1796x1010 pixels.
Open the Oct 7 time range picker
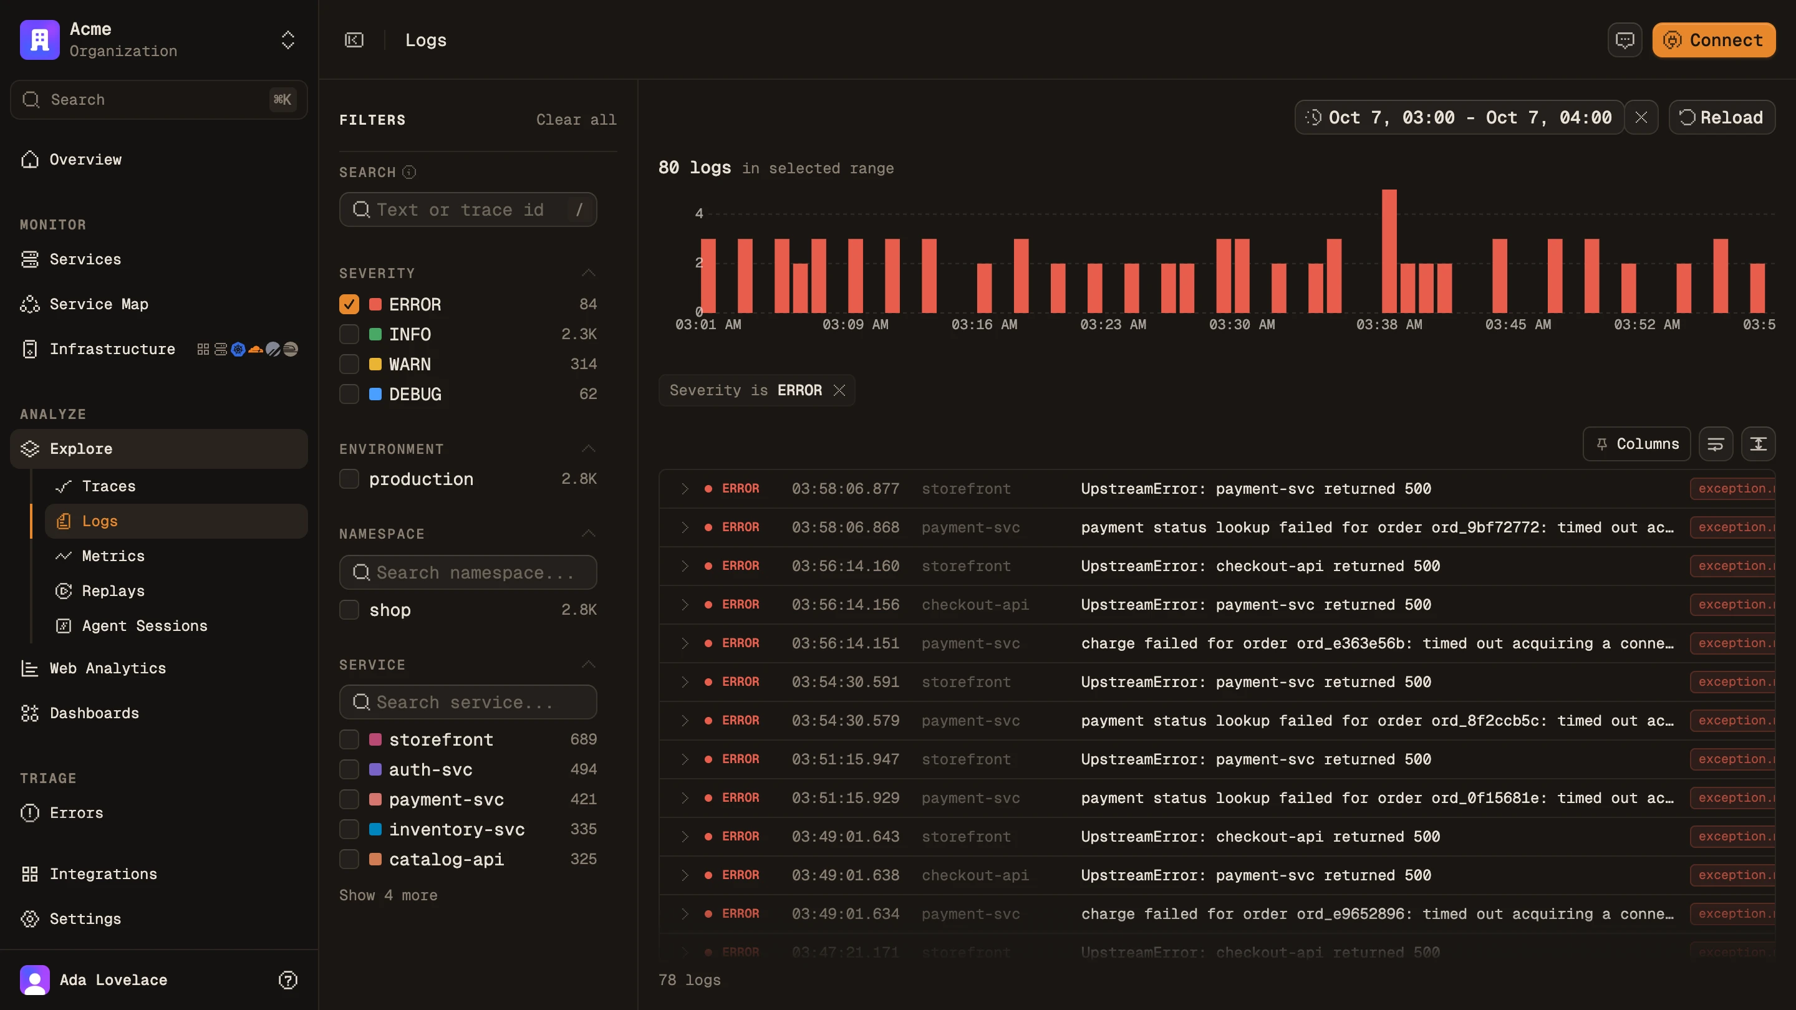1459,118
